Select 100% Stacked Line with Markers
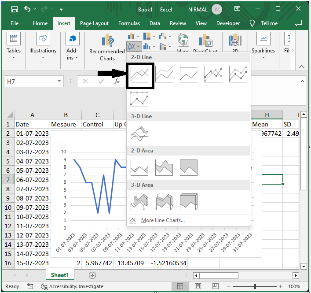Image resolution: width=311 pixels, height=293 pixels. coord(139,99)
